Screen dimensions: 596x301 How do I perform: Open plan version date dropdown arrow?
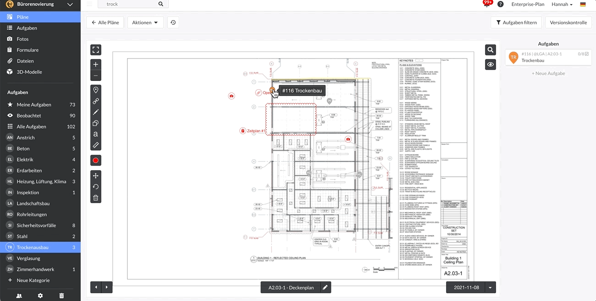(491, 287)
